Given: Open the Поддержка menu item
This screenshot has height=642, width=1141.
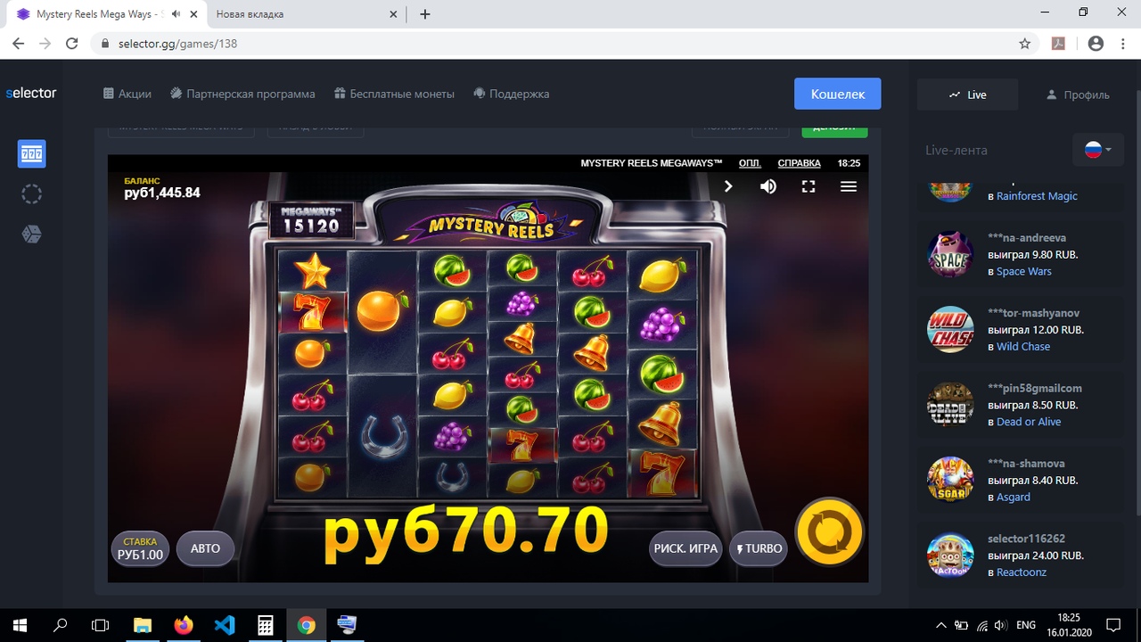Looking at the screenshot, I should [x=512, y=94].
